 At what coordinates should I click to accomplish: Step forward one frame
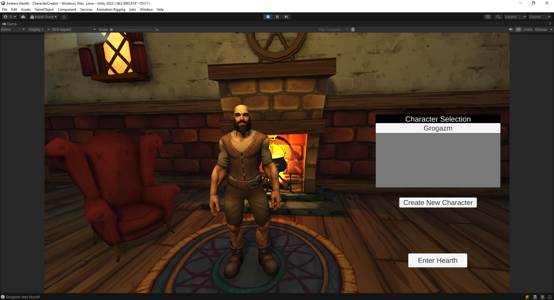click(x=286, y=17)
